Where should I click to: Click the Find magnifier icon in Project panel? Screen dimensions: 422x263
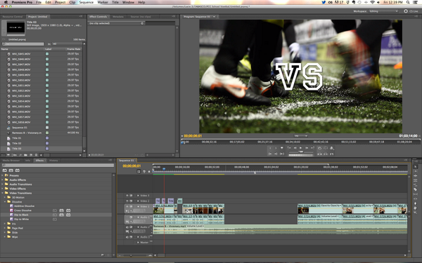coord(20,155)
